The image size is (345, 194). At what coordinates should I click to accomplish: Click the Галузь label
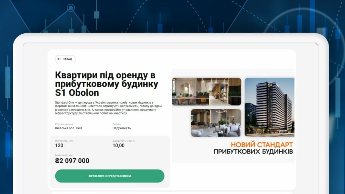tap(117, 124)
